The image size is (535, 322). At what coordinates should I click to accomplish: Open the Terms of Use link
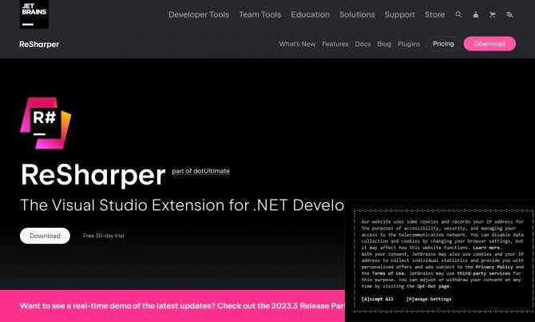click(388, 273)
